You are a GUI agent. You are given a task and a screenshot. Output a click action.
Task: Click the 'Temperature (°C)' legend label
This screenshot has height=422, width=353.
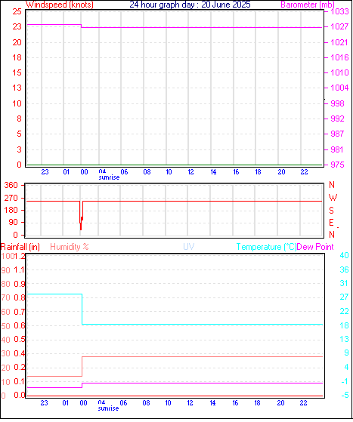[x=266, y=247]
